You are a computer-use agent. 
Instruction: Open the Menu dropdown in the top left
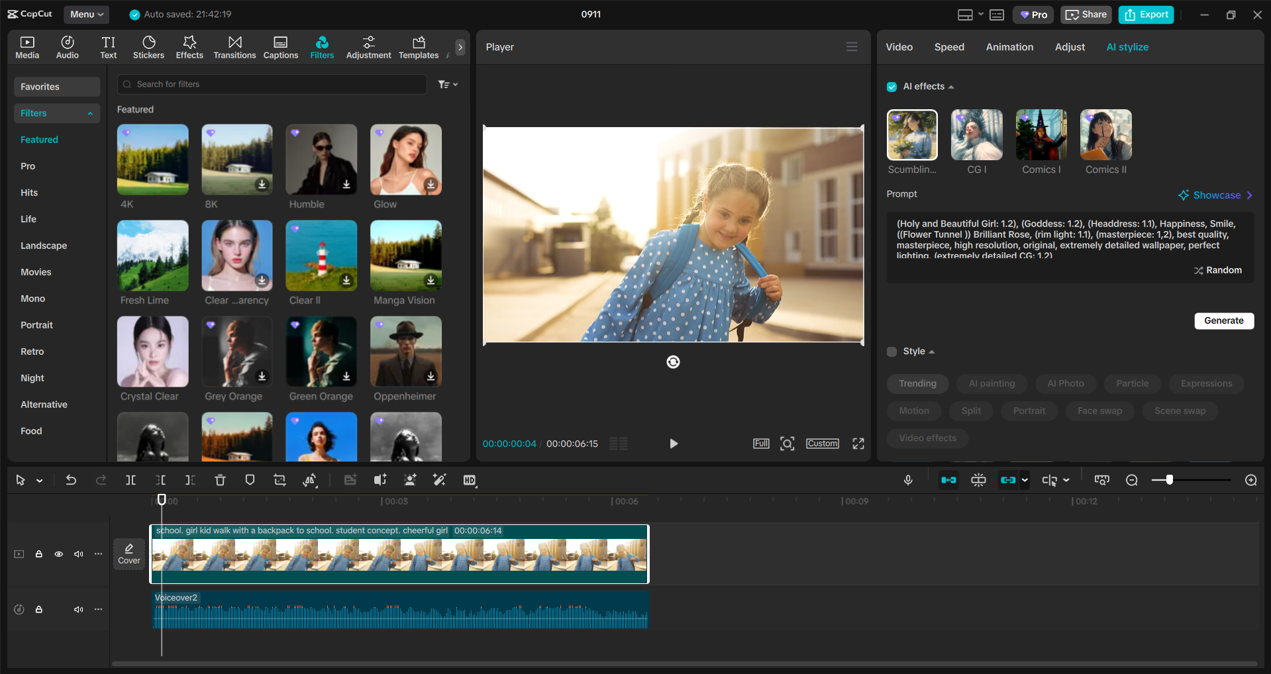click(86, 14)
